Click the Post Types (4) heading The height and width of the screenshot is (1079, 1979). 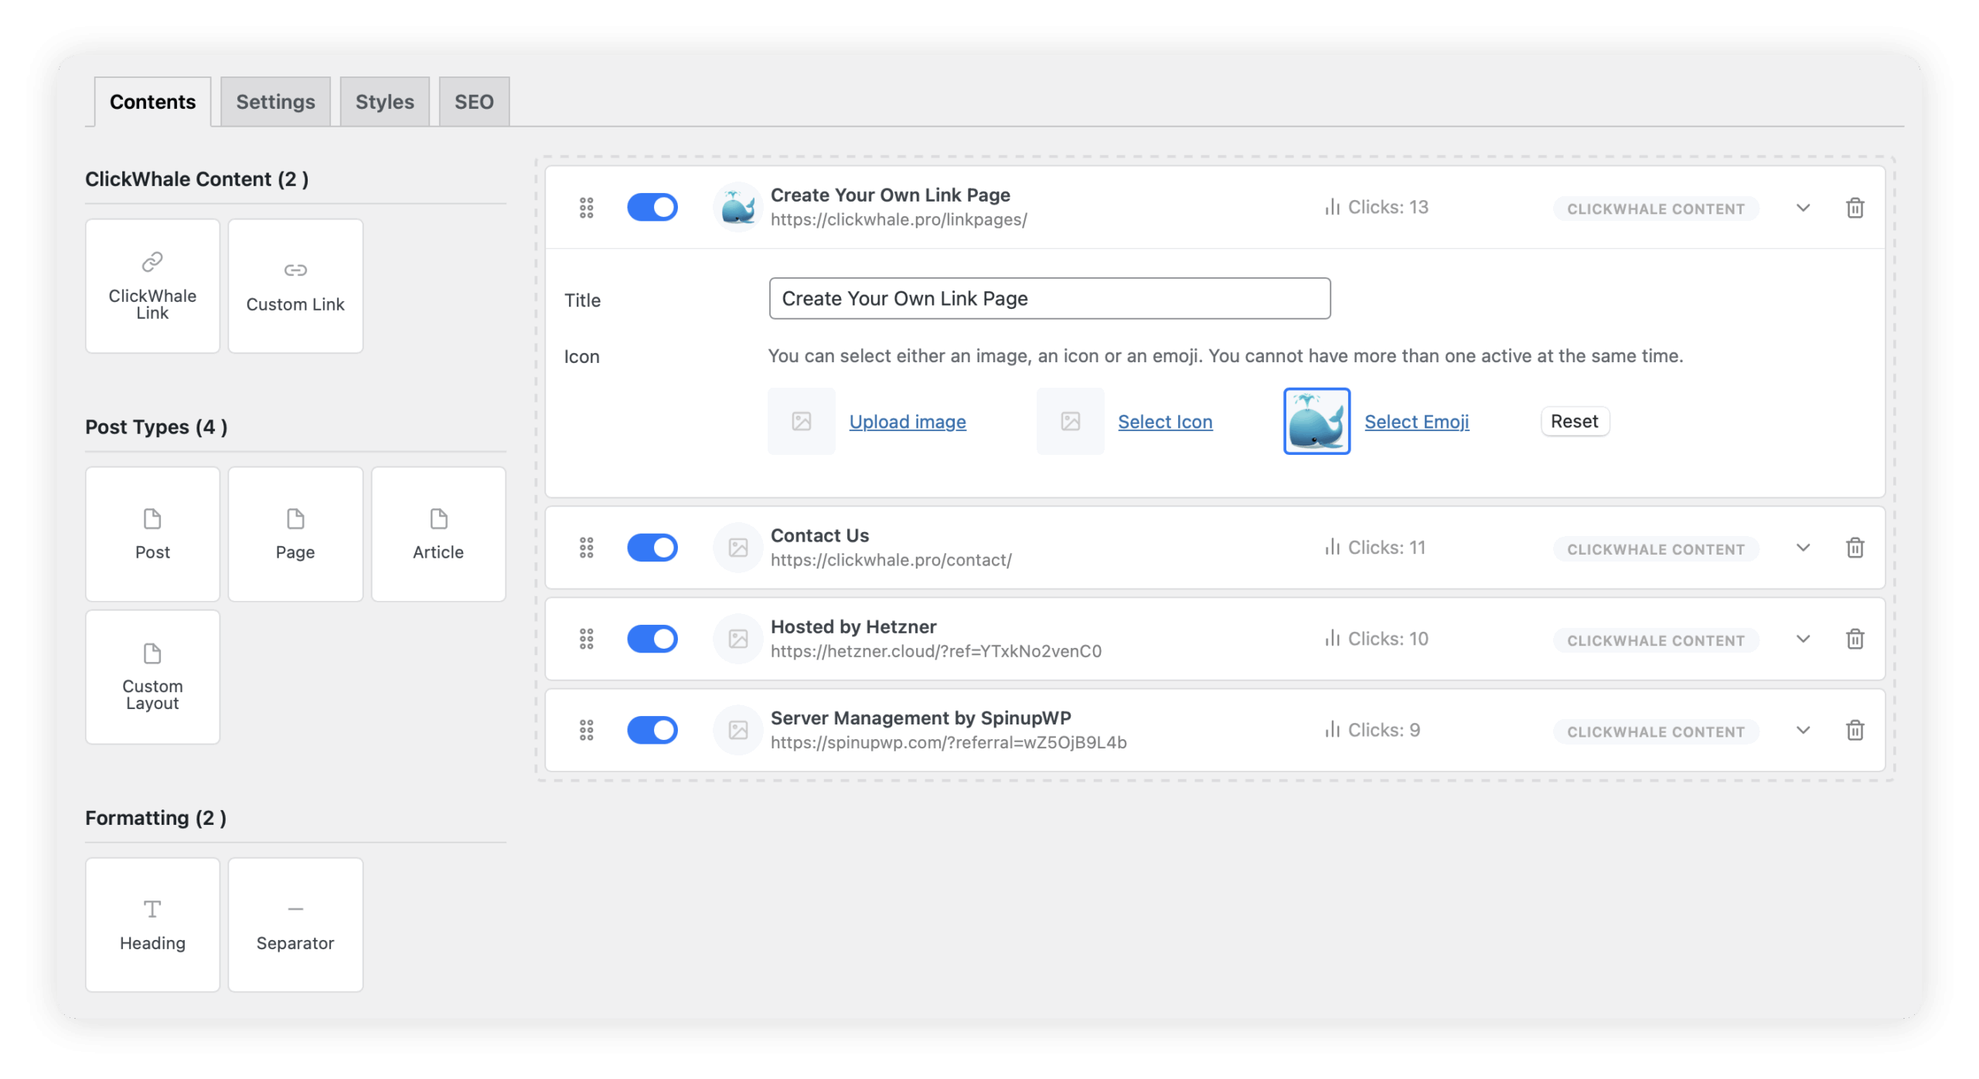tap(156, 427)
